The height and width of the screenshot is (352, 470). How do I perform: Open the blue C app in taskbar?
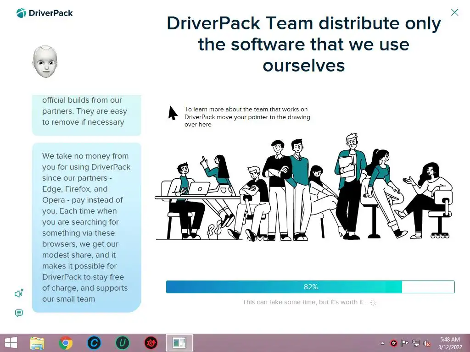coord(94,343)
